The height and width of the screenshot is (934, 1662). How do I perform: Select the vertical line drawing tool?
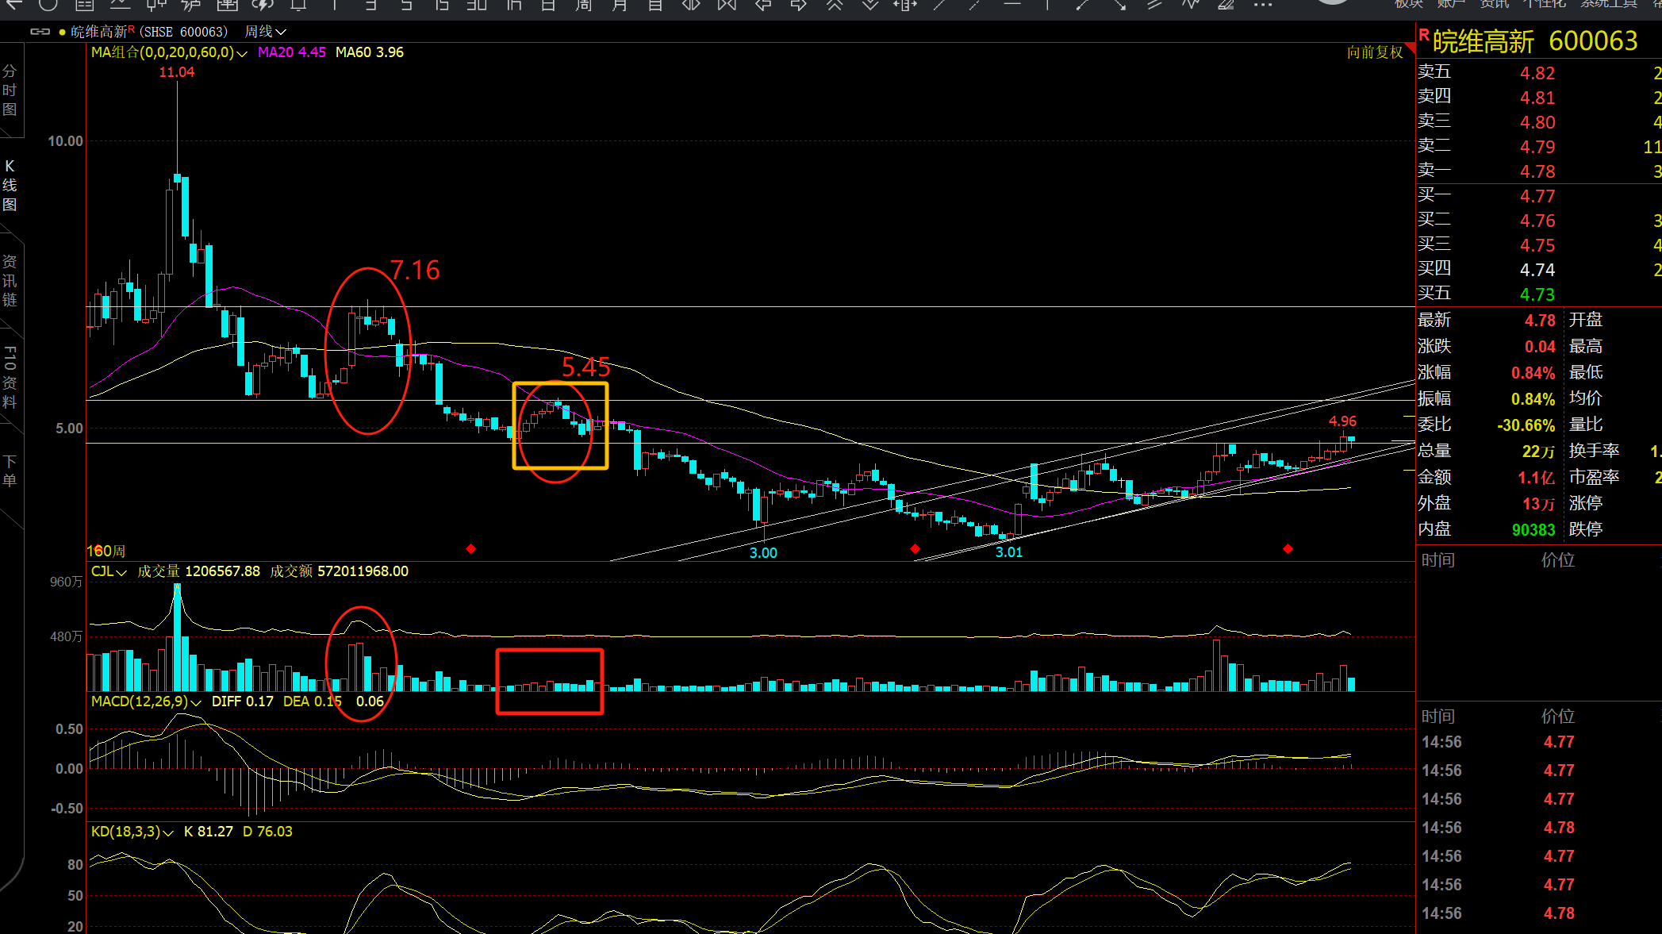point(1047,5)
